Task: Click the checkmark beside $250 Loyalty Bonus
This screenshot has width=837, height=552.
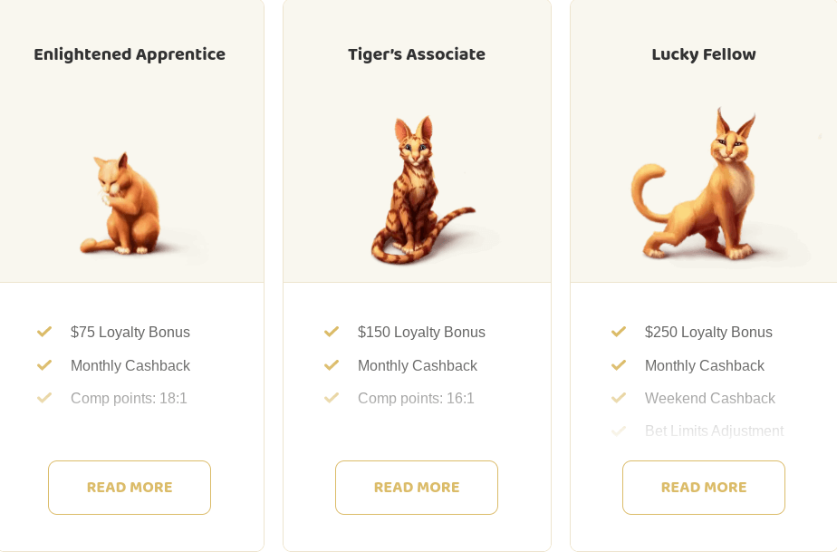Action: (619, 332)
